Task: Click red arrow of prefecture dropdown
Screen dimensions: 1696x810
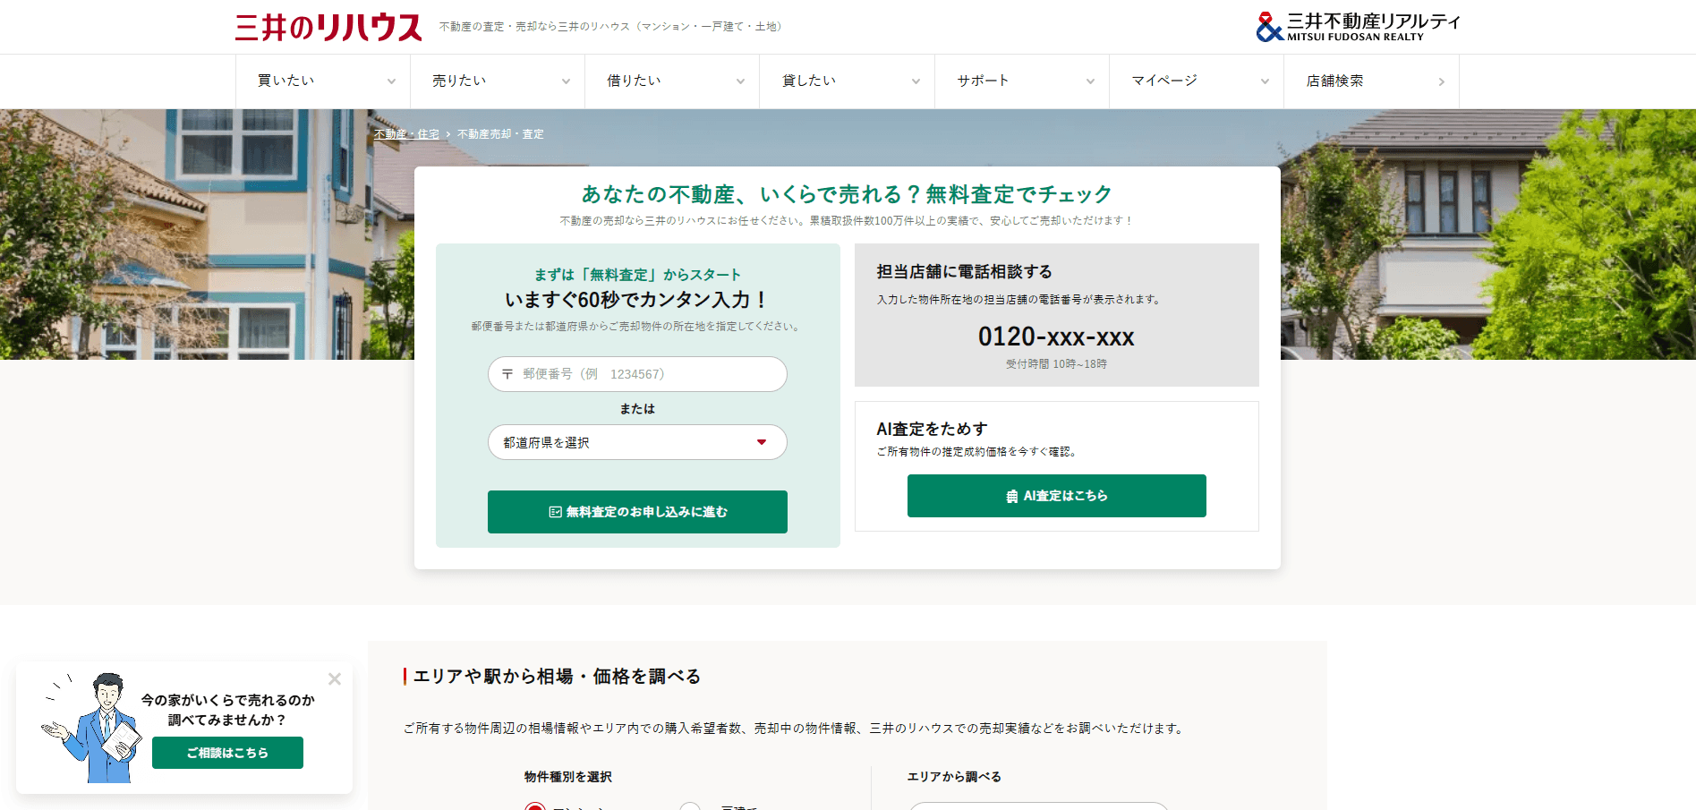Action: pos(762,442)
